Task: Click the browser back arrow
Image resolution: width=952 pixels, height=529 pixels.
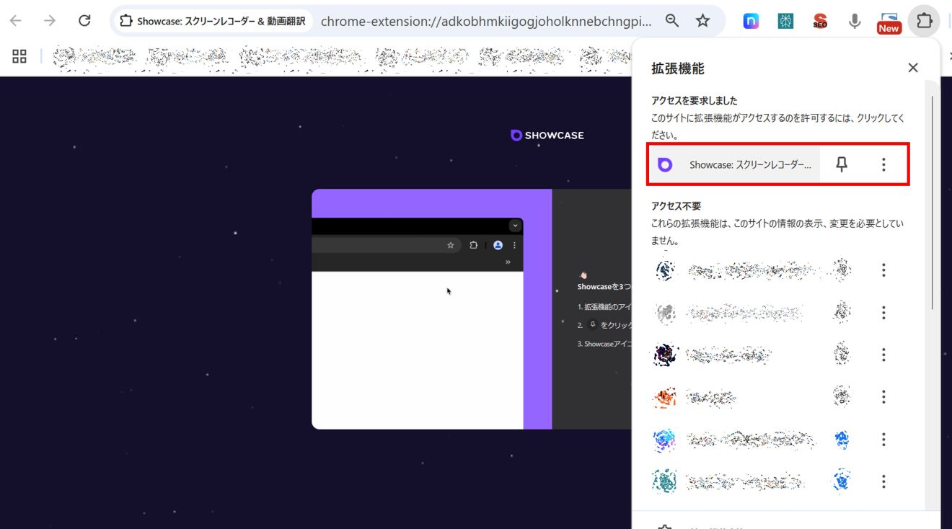Action: click(16, 21)
